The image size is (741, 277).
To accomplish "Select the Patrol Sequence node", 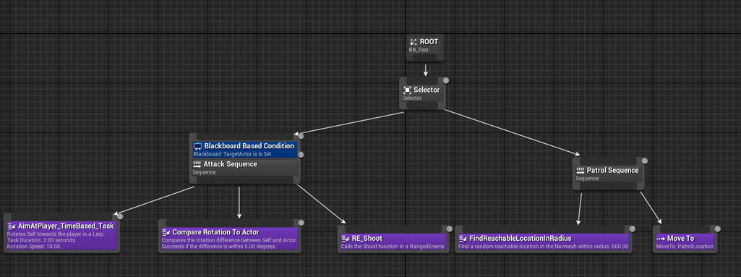I will click(609, 174).
